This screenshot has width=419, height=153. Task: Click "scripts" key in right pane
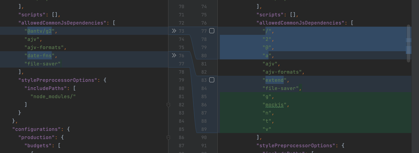pos(270,15)
